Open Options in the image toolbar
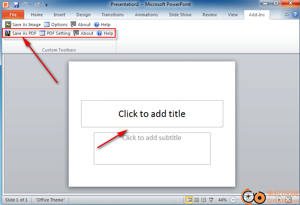The width and height of the screenshot is (300, 205). coord(56,25)
